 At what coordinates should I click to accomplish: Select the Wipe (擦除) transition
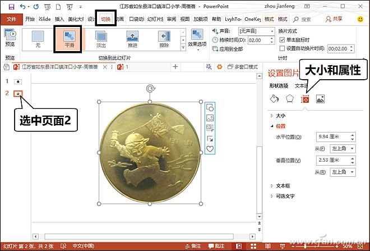164,39
